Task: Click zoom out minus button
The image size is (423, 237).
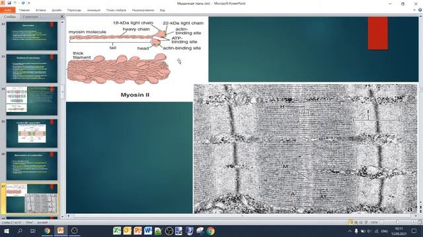Action: tap(382, 223)
